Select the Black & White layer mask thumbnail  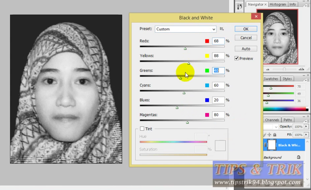tap(272, 145)
